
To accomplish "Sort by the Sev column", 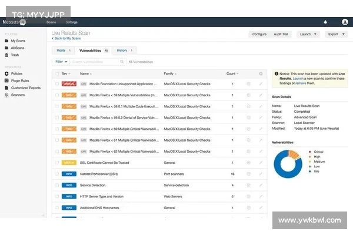I will click(66, 73).
